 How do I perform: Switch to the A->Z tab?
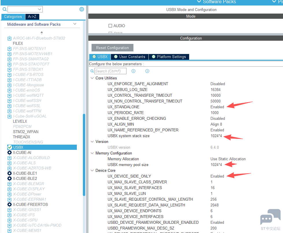coord(32,17)
